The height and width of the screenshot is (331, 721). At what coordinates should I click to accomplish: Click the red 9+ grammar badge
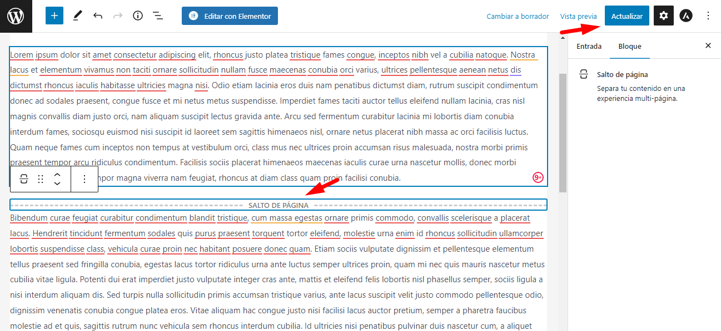[538, 177]
